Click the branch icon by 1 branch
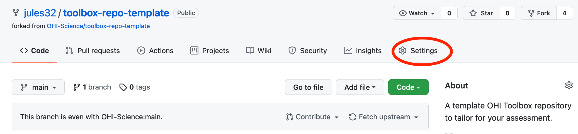578x134 pixels. 77,87
